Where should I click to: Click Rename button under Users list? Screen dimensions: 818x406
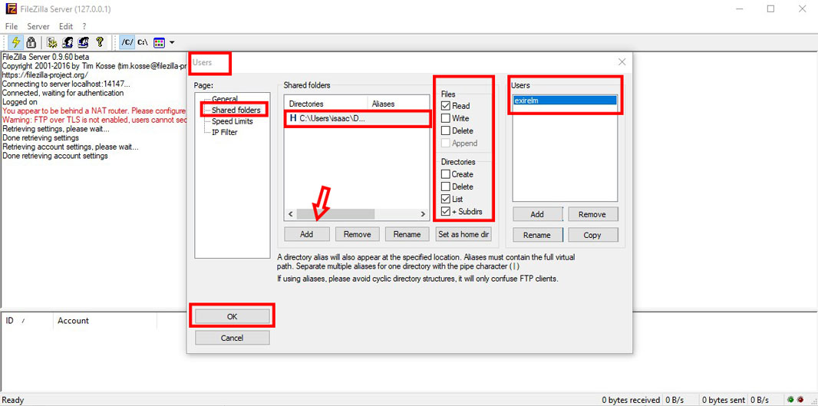click(x=537, y=235)
